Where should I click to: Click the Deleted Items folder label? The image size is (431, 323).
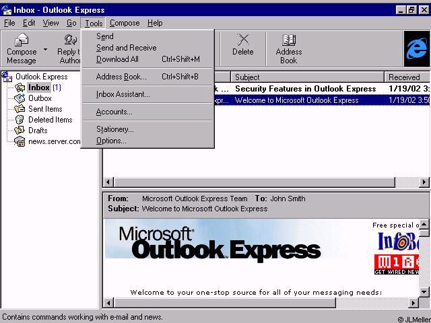(51, 120)
